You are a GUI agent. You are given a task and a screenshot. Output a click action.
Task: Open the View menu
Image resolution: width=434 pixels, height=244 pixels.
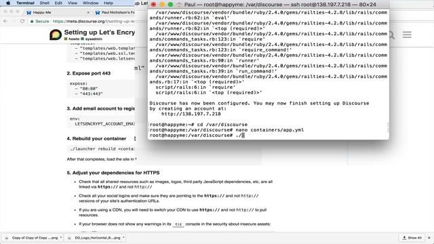point(73,3)
